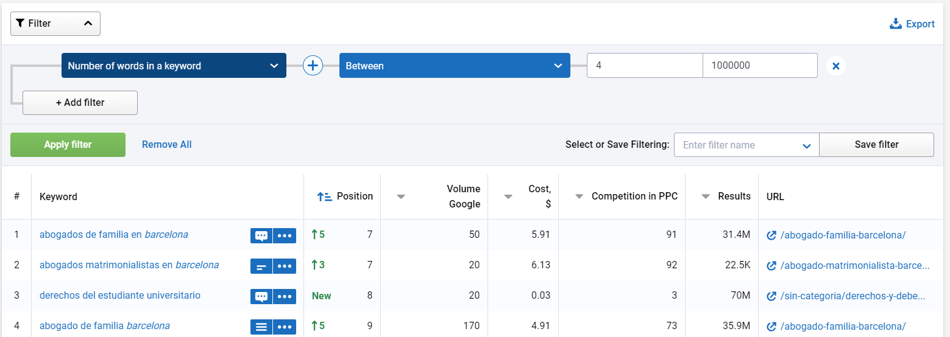950x337 pixels.
Task: Expand the saved filter name dropdown
Action: (806, 145)
